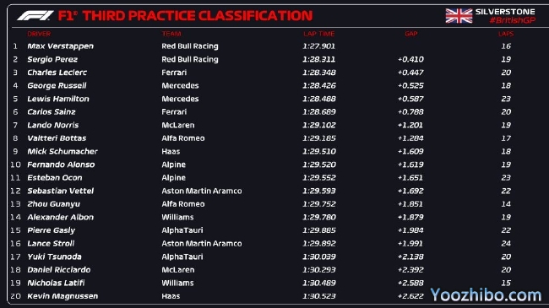Select the TEAM column header
Screen dimensions: 549x308
171,34
